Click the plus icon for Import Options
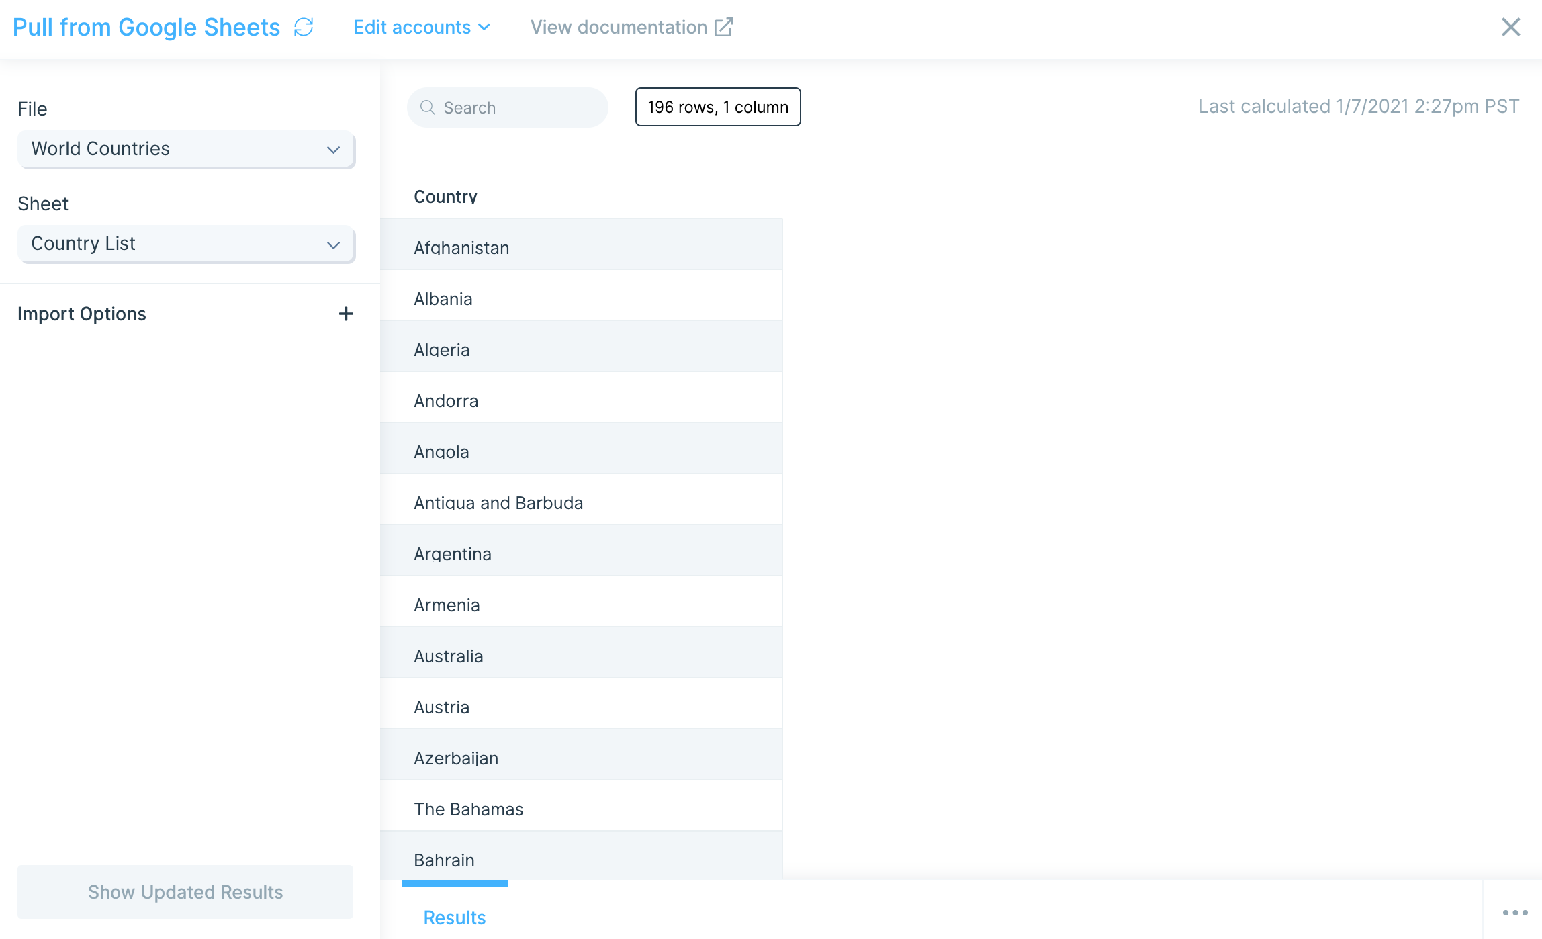 [346, 314]
